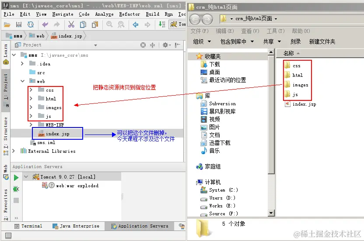This screenshot has height=241, width=364.
Task: Open the 查看(V) menu in Explorer
Action: [x=250, y=31]
